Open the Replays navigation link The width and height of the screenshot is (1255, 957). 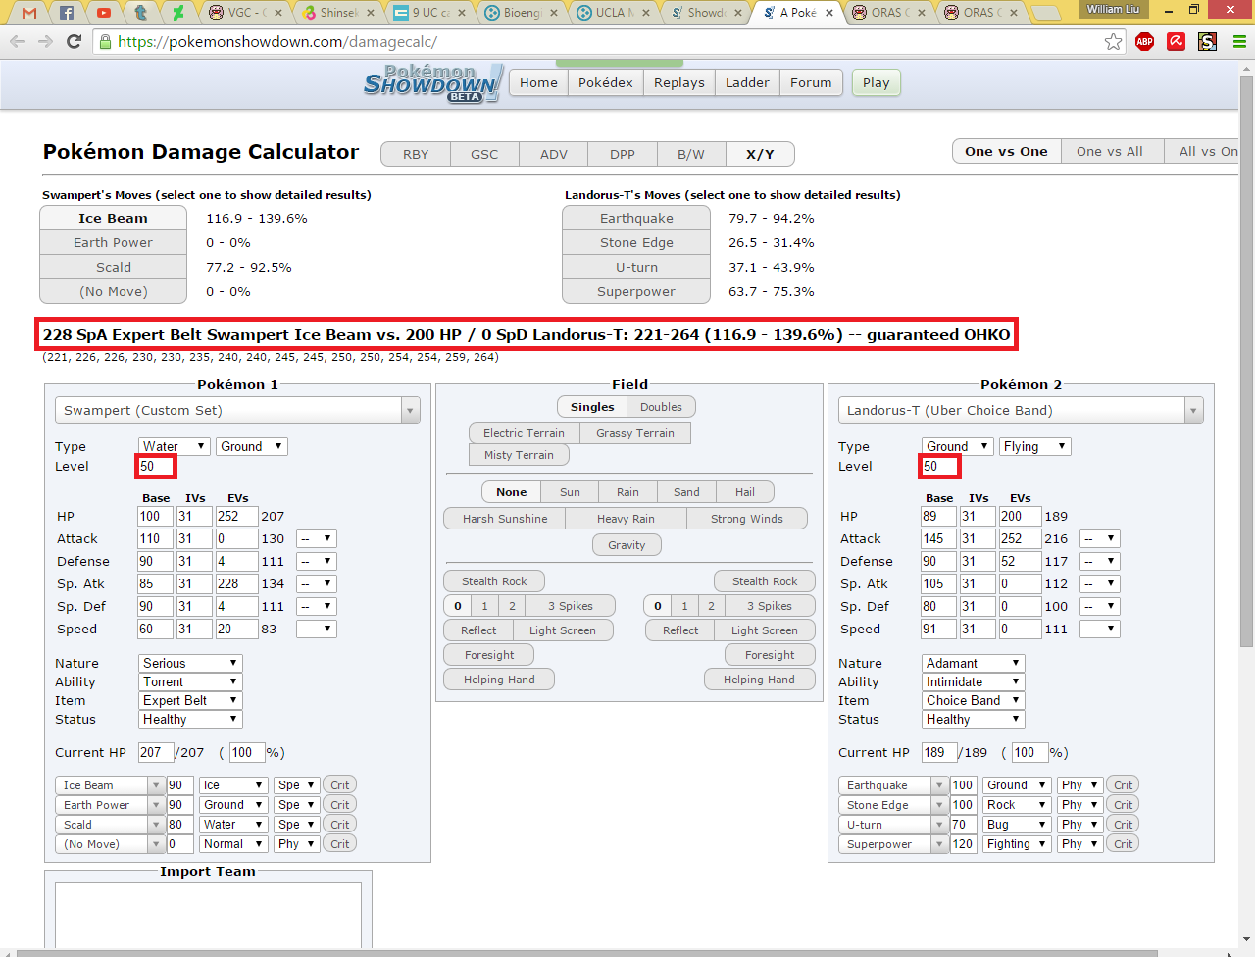tap(679, 83)
